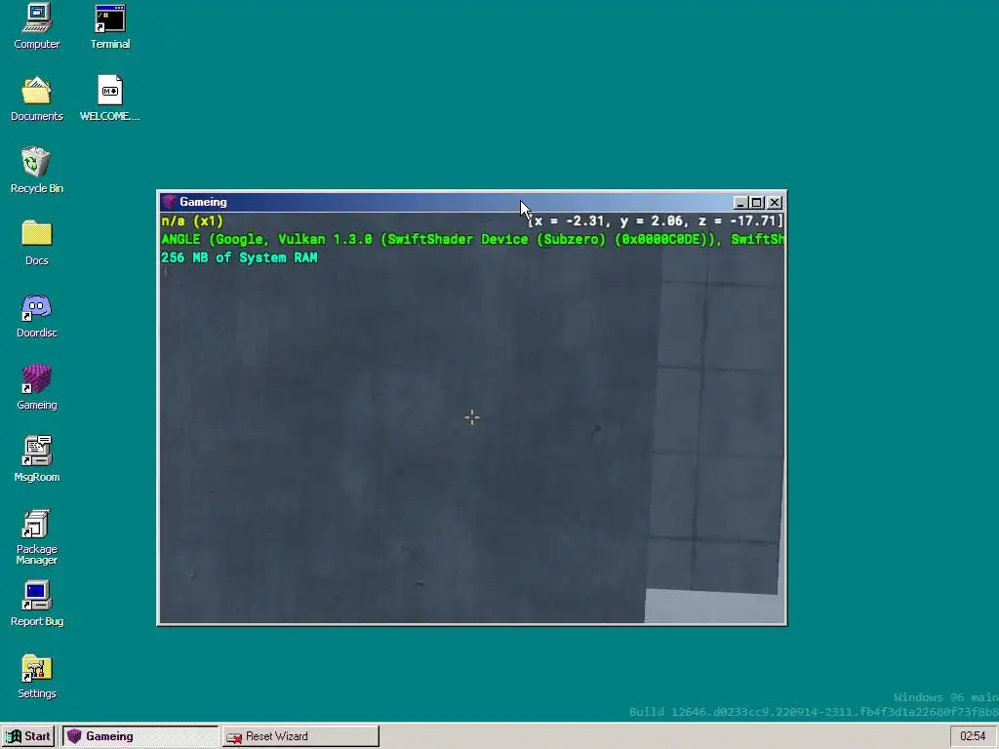999x749 pixels.
Task: Open the Report Bug shortcut
Action: [37, 604]
